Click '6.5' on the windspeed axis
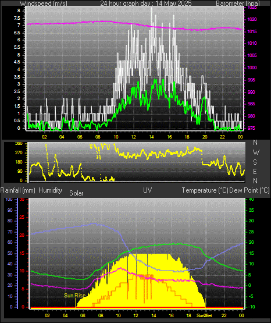This screenshot has height=323, width=271. (x=17, y=33)
